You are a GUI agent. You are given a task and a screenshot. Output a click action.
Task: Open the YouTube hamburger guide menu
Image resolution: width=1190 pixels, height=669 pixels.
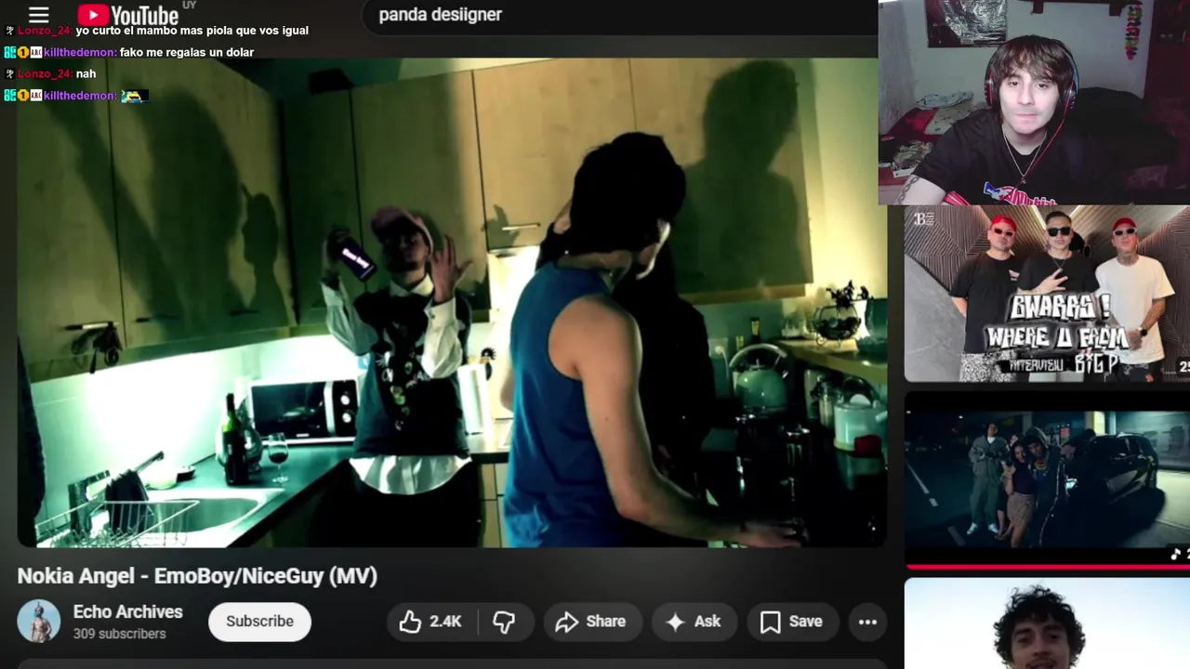point(38,15)
